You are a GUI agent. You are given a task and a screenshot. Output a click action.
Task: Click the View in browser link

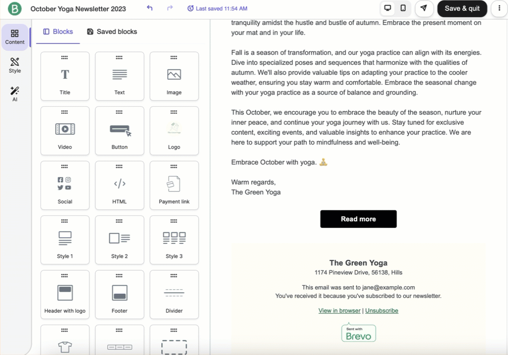click(x=339, y=311)
